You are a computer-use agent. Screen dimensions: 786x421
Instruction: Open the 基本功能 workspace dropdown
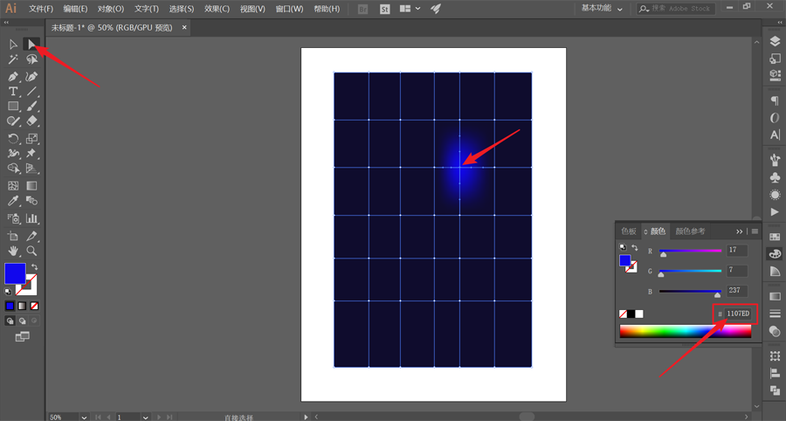(x=603, y=9)
